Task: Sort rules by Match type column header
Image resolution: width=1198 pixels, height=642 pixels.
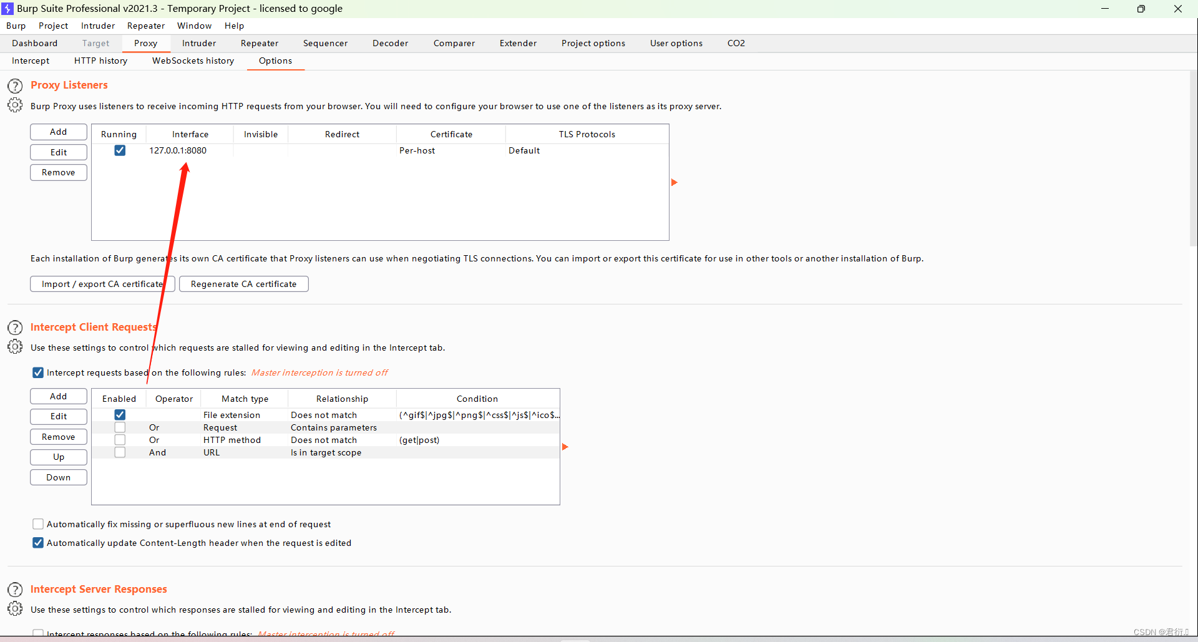Action: 245,399
